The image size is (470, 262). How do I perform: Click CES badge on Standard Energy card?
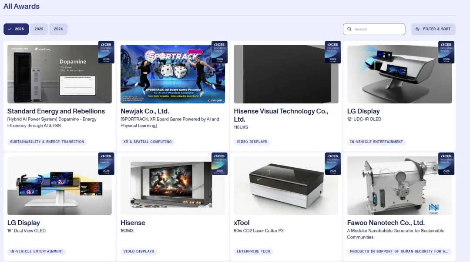click(106, 52)
